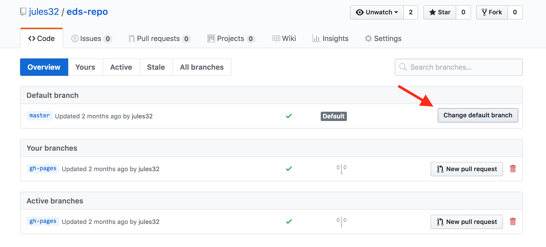
Task: Open gh-pages branch under Active branches
Action: [43, 221]
